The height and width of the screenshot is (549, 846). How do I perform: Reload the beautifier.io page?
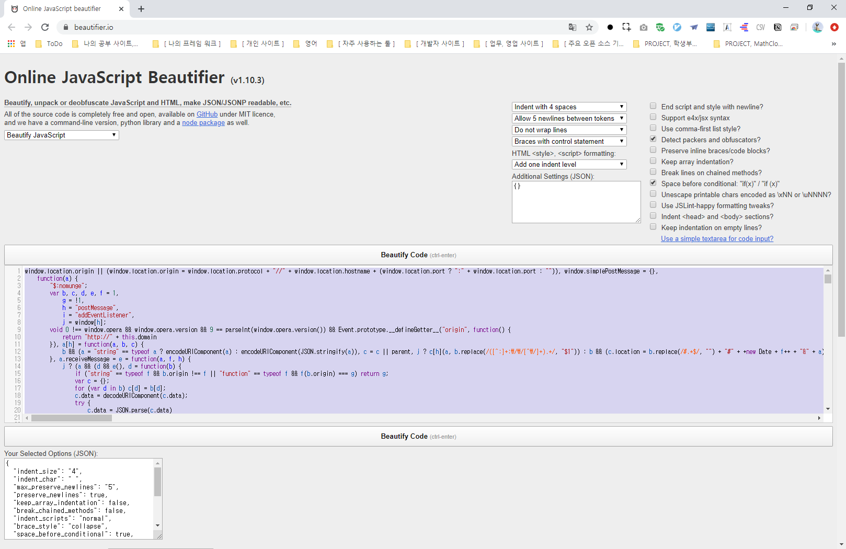[x=45, y=27]
